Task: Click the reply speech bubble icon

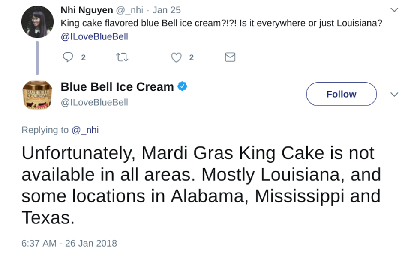Action: click(68, 57)
